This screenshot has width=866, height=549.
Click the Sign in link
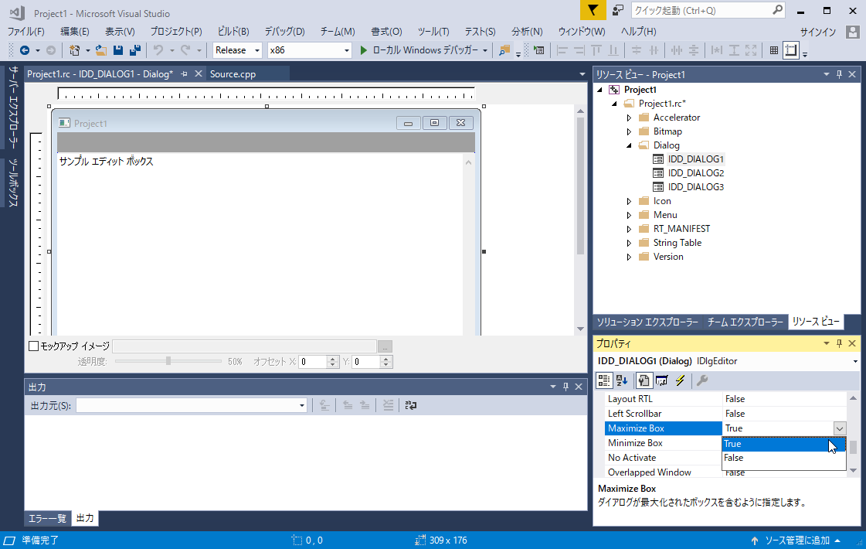coord(818,32)
